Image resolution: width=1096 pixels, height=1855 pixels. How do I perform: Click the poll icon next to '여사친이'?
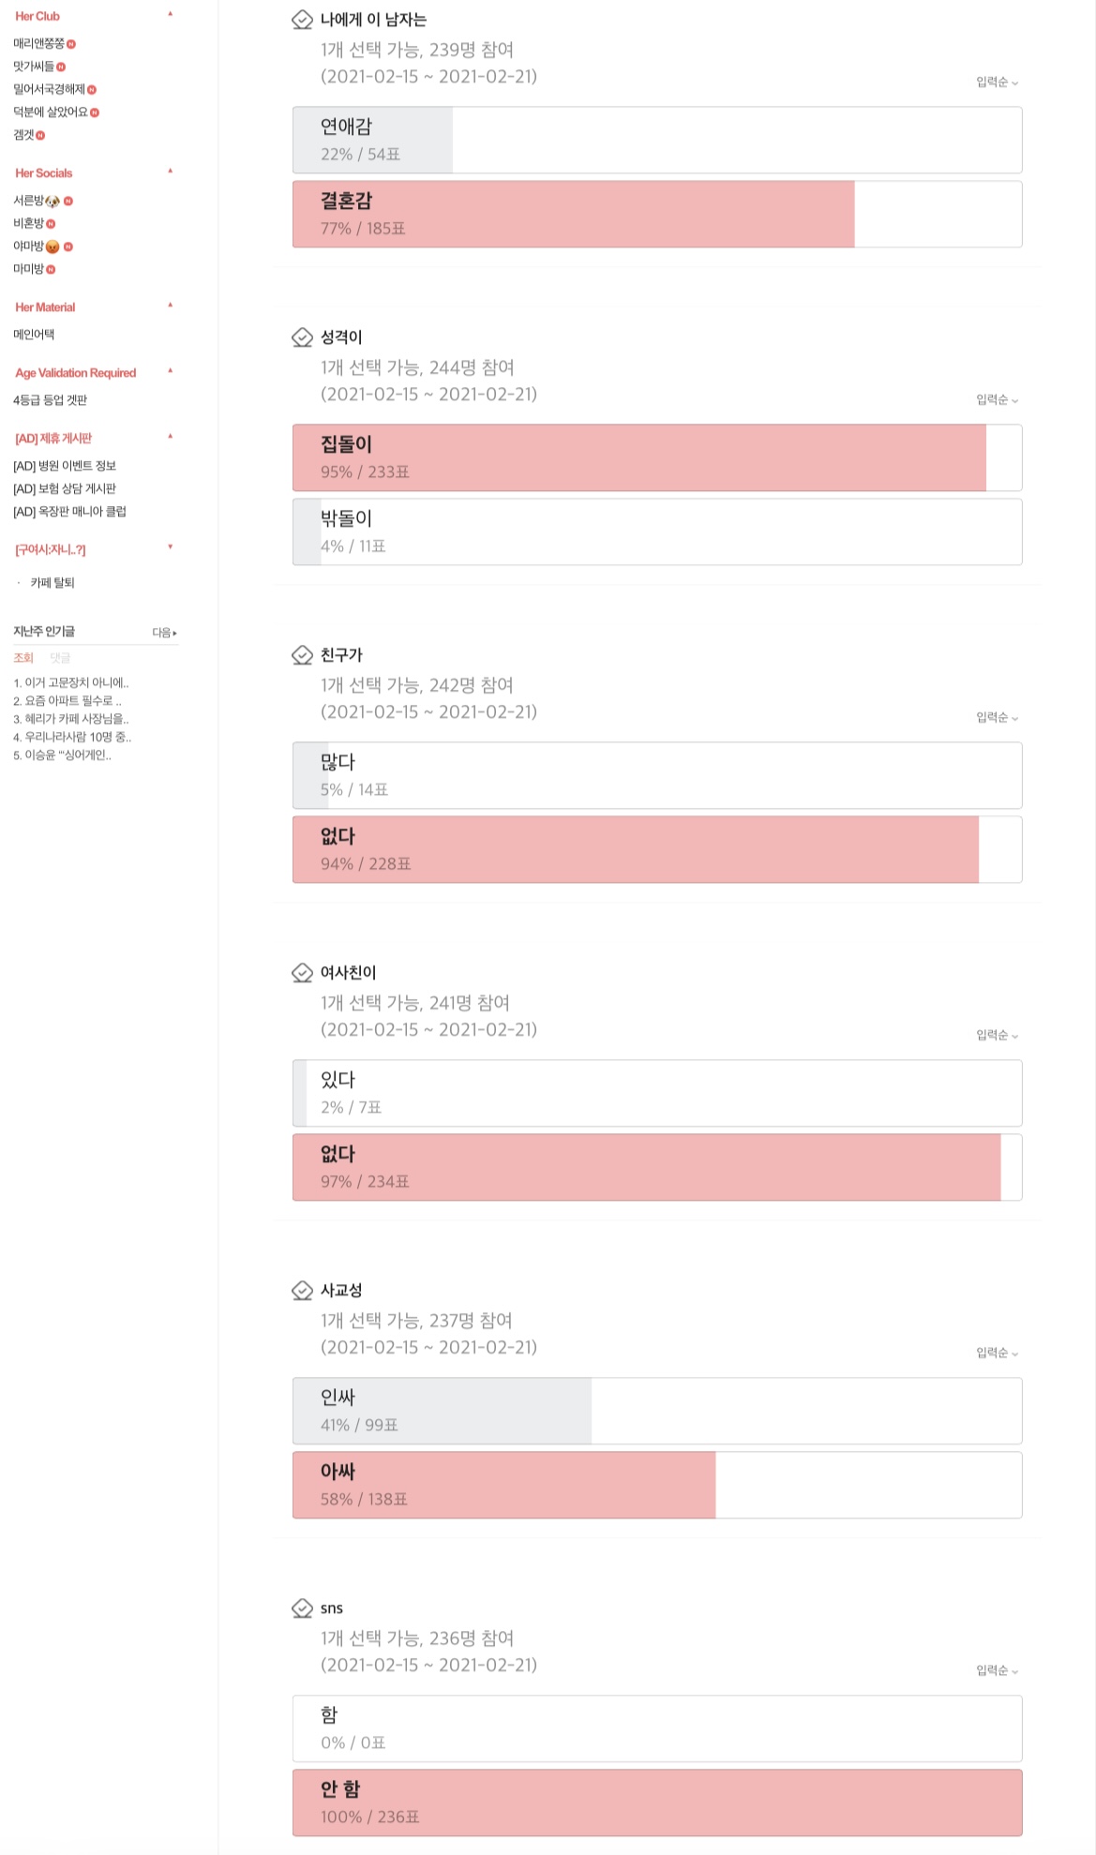tap(302, 973)
